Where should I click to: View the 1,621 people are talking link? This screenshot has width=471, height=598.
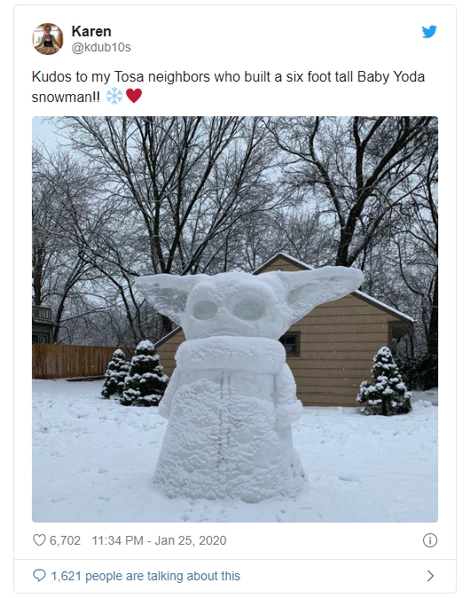[x=145, y=576]
